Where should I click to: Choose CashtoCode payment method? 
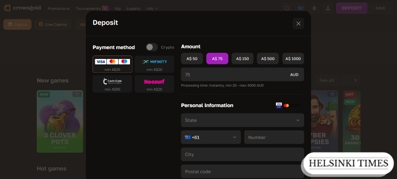[113, 84]
